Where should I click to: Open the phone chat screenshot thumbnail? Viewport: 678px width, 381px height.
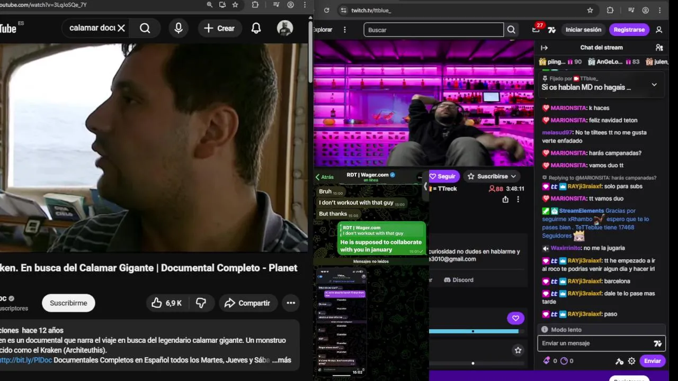[x=342, y=322]
